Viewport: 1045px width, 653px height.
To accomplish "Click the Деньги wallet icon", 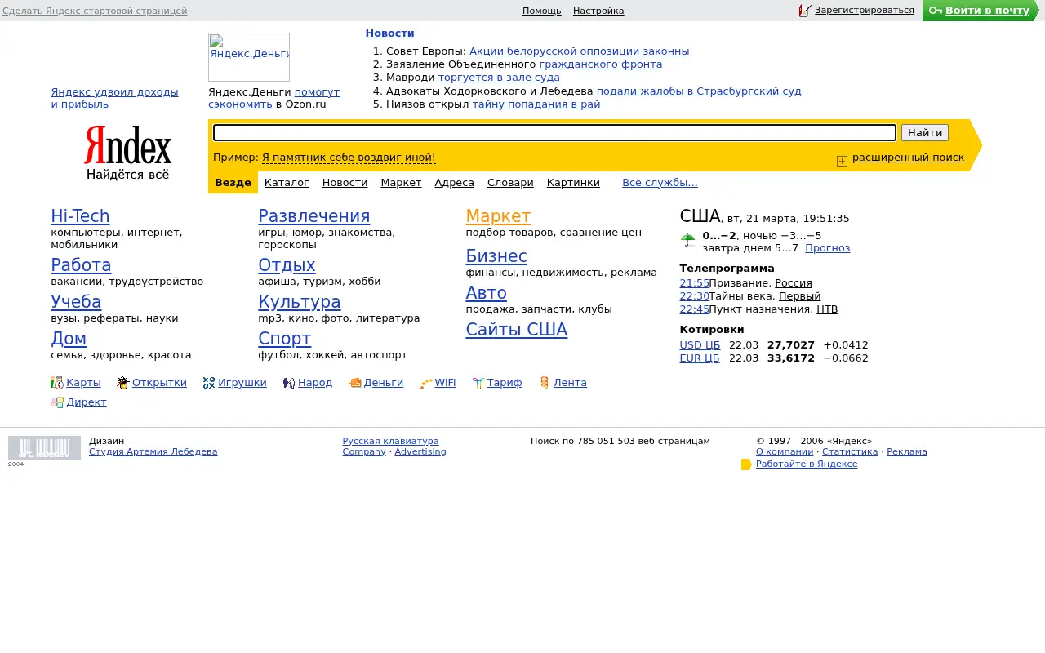I will (x=355, y=383).
